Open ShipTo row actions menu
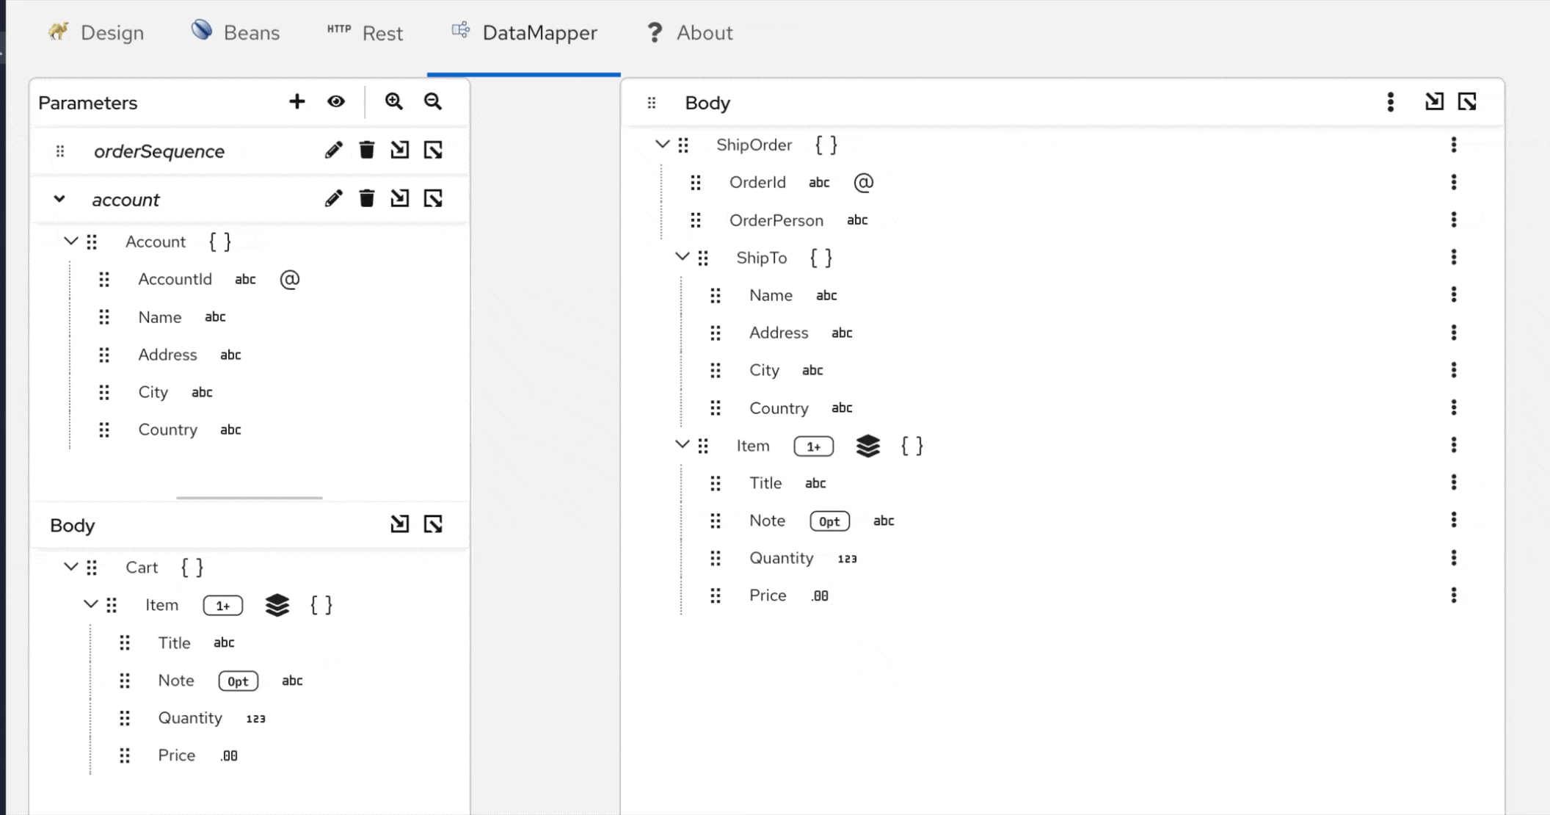Viewport: 1550px width, 815px height. point(1453,257)
